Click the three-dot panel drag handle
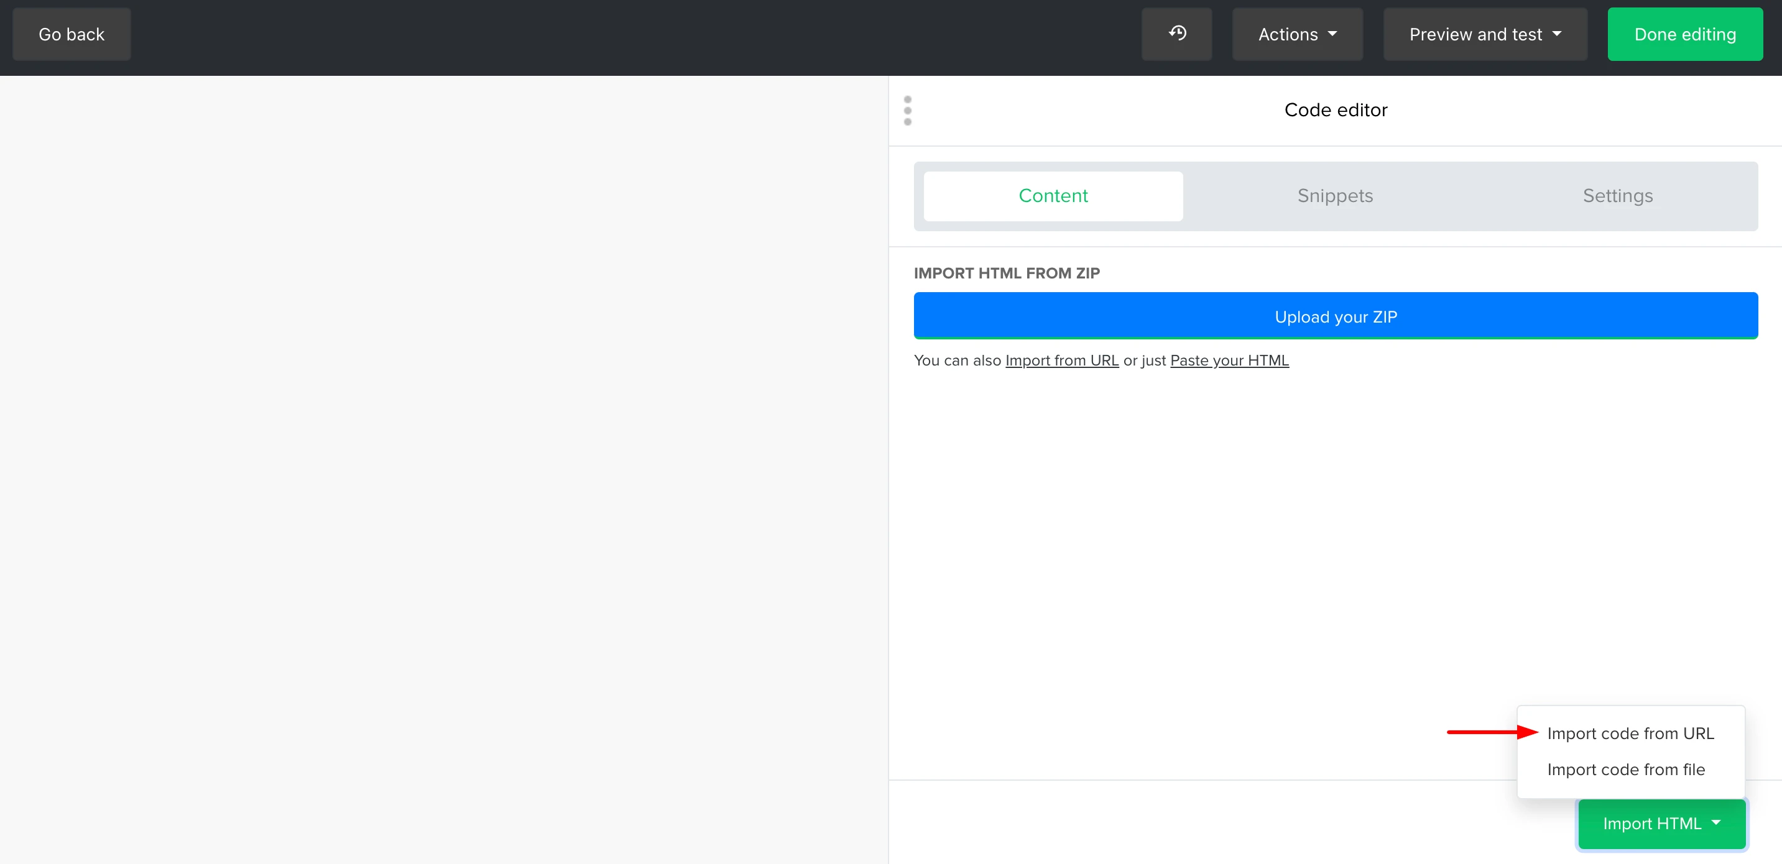 [908, 111]
